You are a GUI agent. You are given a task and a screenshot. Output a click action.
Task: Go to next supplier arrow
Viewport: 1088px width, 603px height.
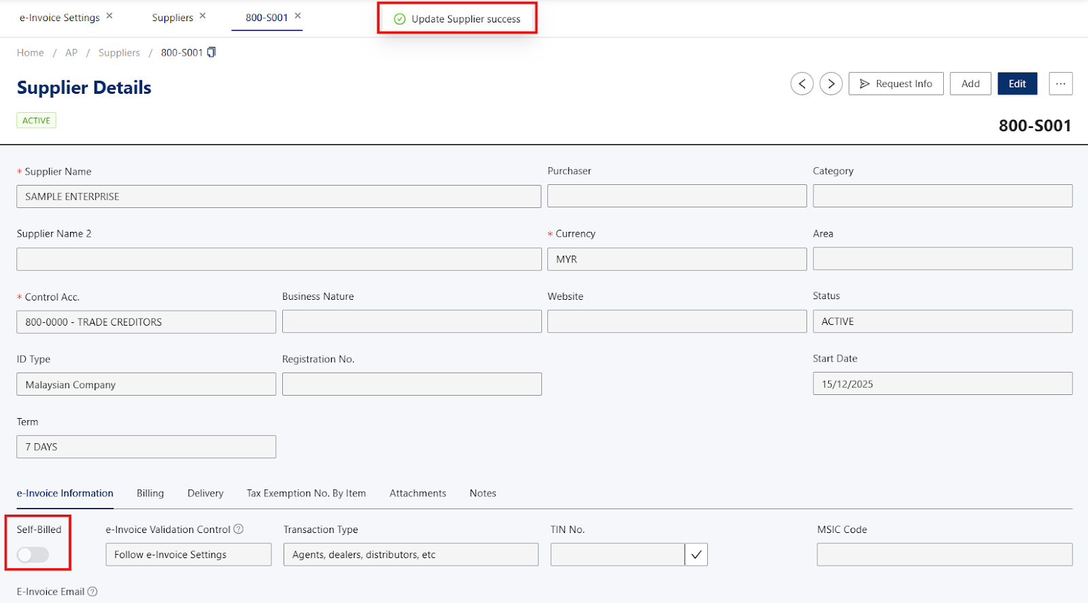[x=831, y=84]
